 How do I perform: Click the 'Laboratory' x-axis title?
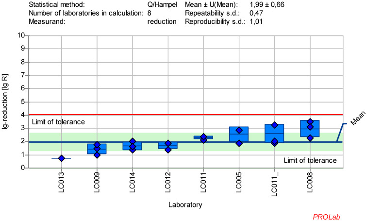point(185,205)
